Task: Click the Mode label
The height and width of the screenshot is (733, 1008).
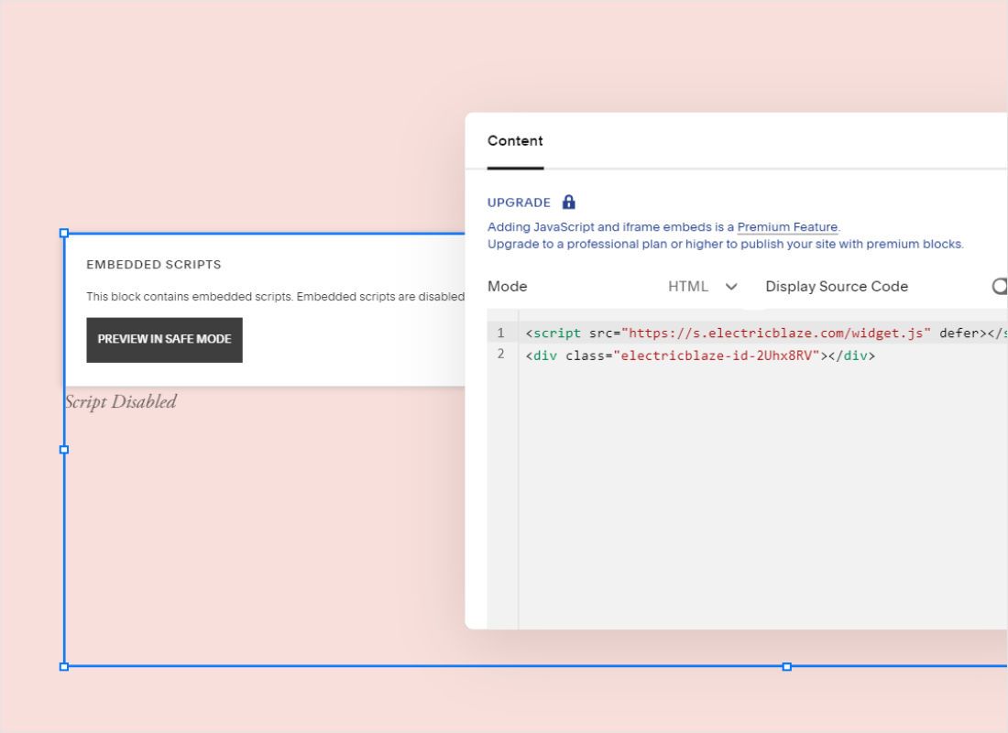Action: pos(508,286)
